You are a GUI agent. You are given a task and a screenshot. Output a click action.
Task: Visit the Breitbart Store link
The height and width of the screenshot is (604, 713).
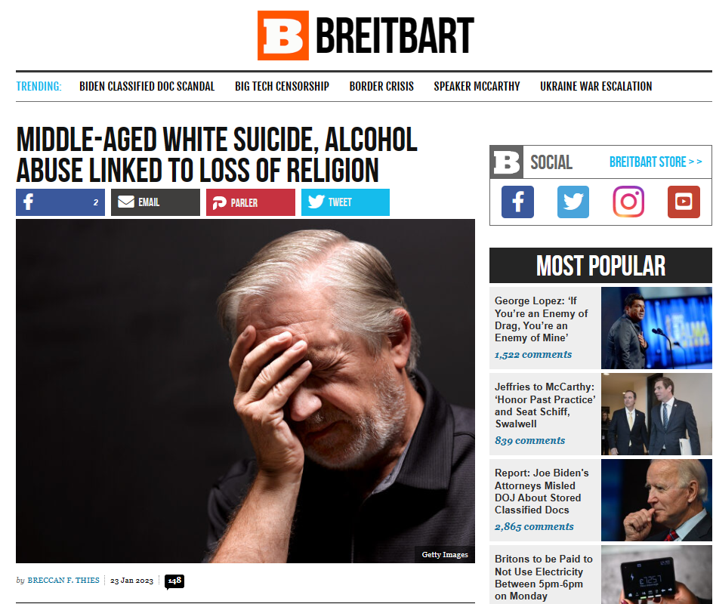click(656, 162)
